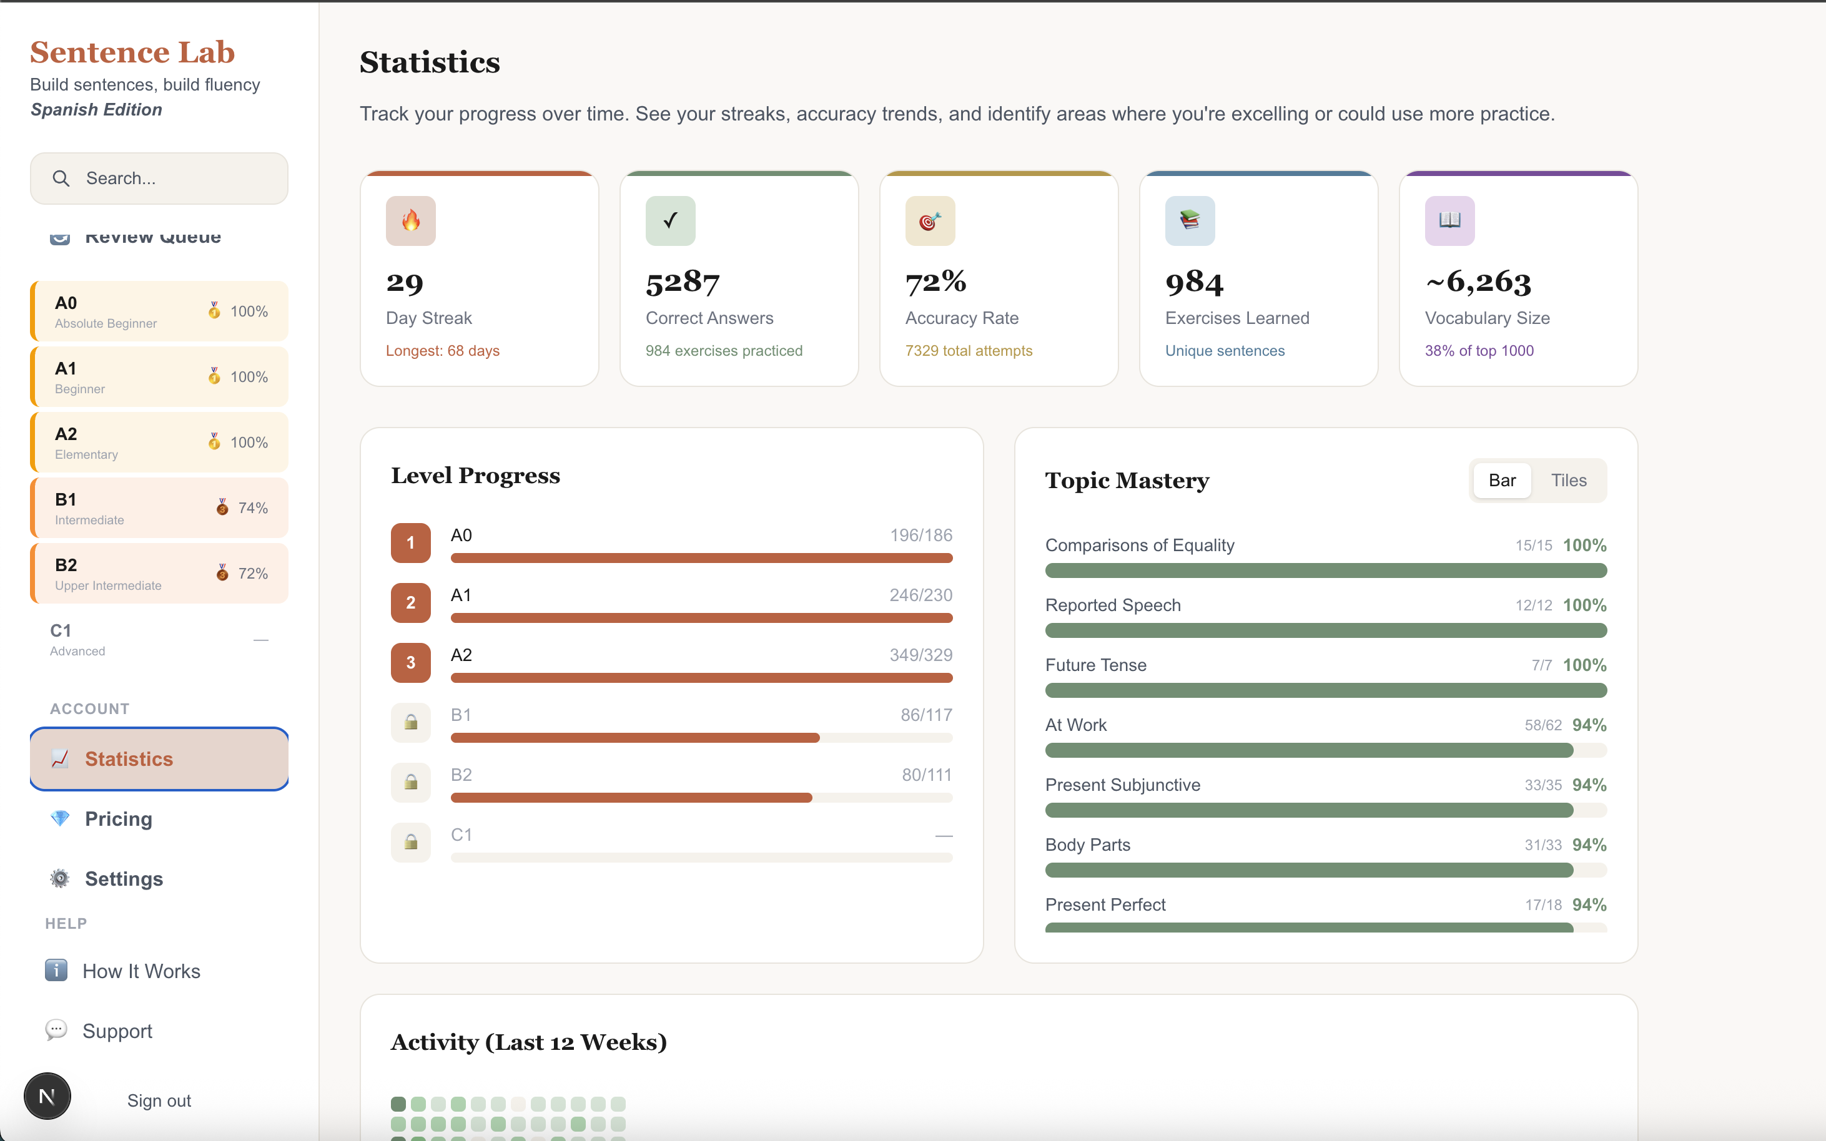Click first square in activity heatmap
The image size is (1826, 1141).
point(398,1104)
